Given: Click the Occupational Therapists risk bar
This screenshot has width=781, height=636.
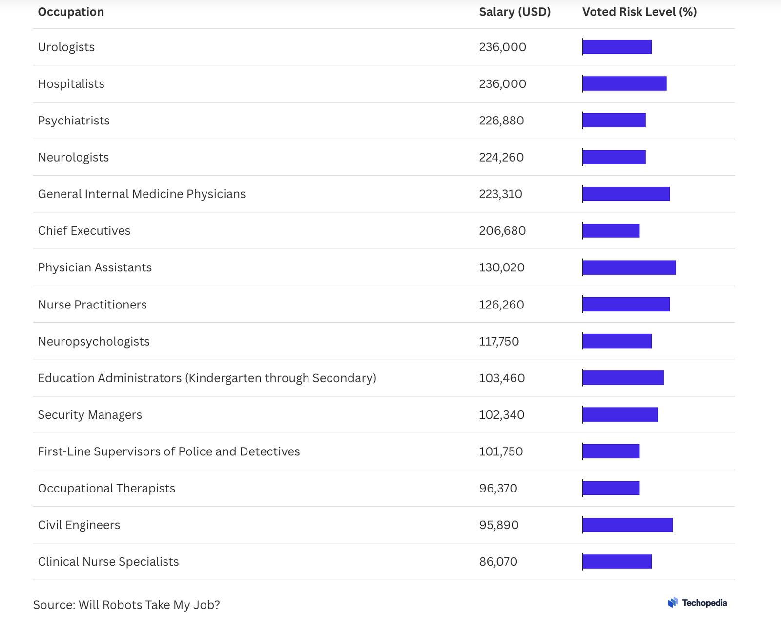Looking at the screenshot, I should tap(611, 488).
